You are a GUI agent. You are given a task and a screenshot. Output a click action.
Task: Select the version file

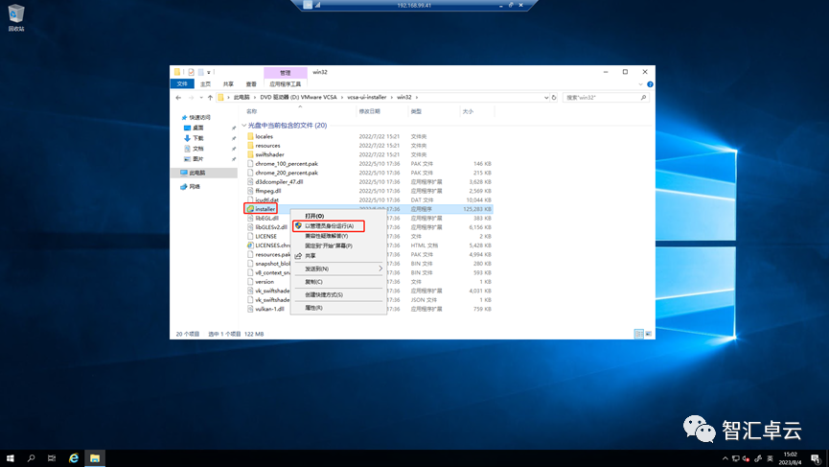[265, 282]
